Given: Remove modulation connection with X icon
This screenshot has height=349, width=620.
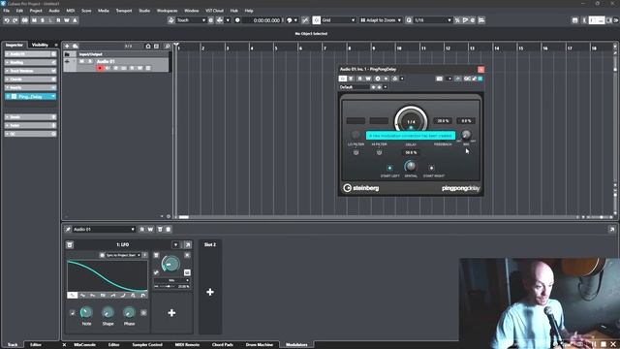Looking at the screenshot, I should click(187, 255).
